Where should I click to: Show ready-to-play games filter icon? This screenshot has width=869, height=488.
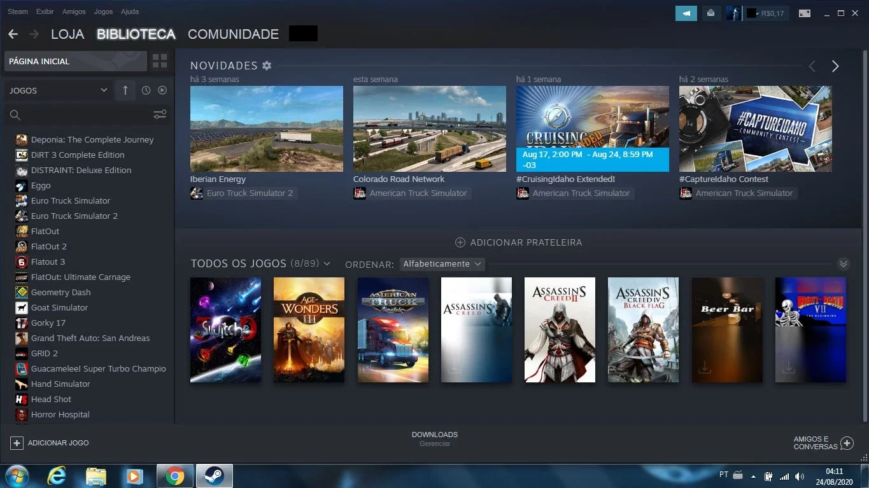click(x=162, y=90)
